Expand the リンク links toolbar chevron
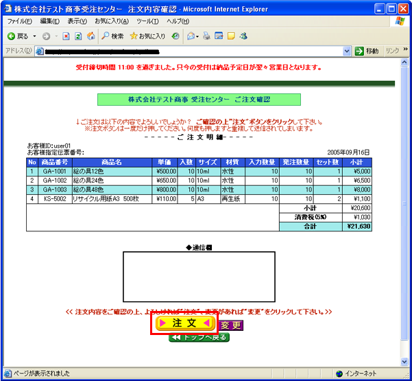This screenshot has width=412, height=381. coord(406,49)
